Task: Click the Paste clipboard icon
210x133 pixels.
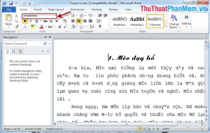Action: click(x=8, y=18)
